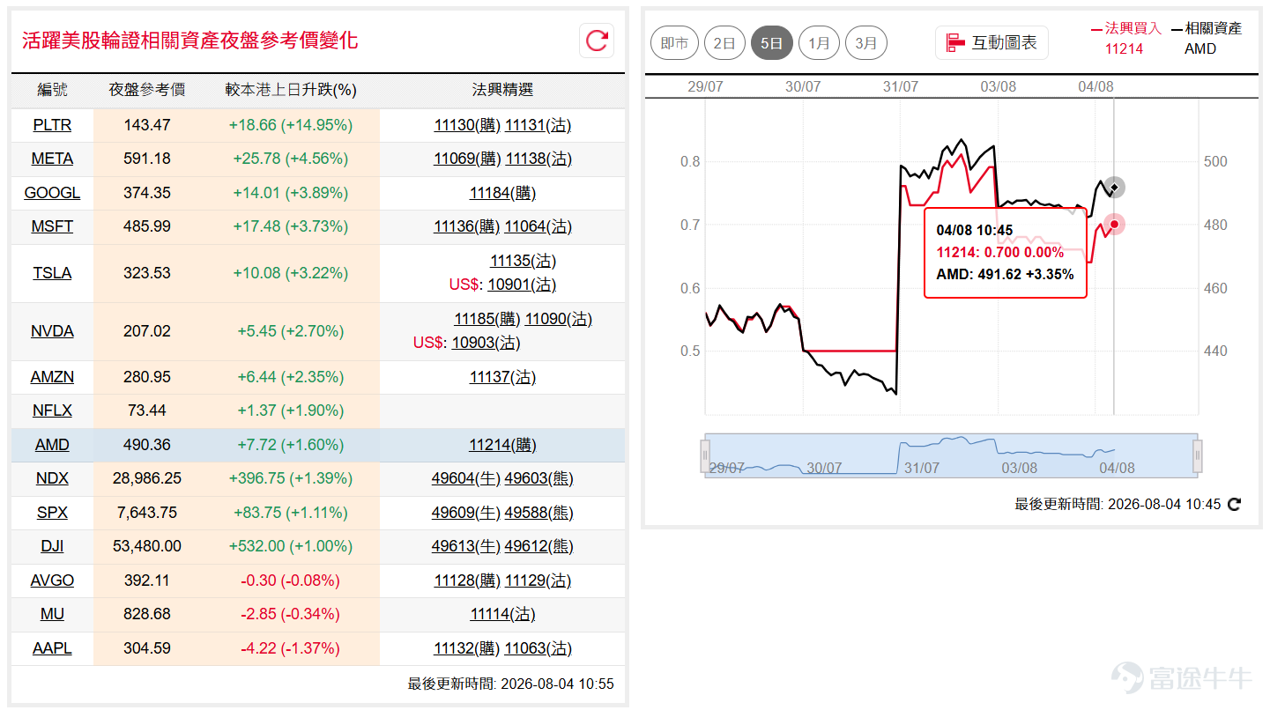Grab the left handle of chart navigator
The image size is (1270, 710).
(x=705, y=456)
